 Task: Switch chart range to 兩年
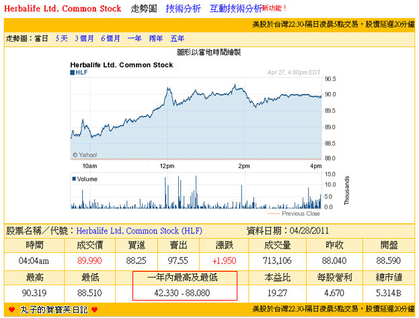156,39
